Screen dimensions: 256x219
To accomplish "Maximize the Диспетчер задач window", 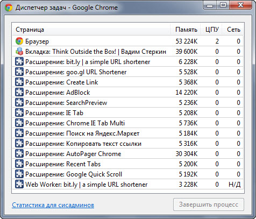I will (x=223, y=5).
